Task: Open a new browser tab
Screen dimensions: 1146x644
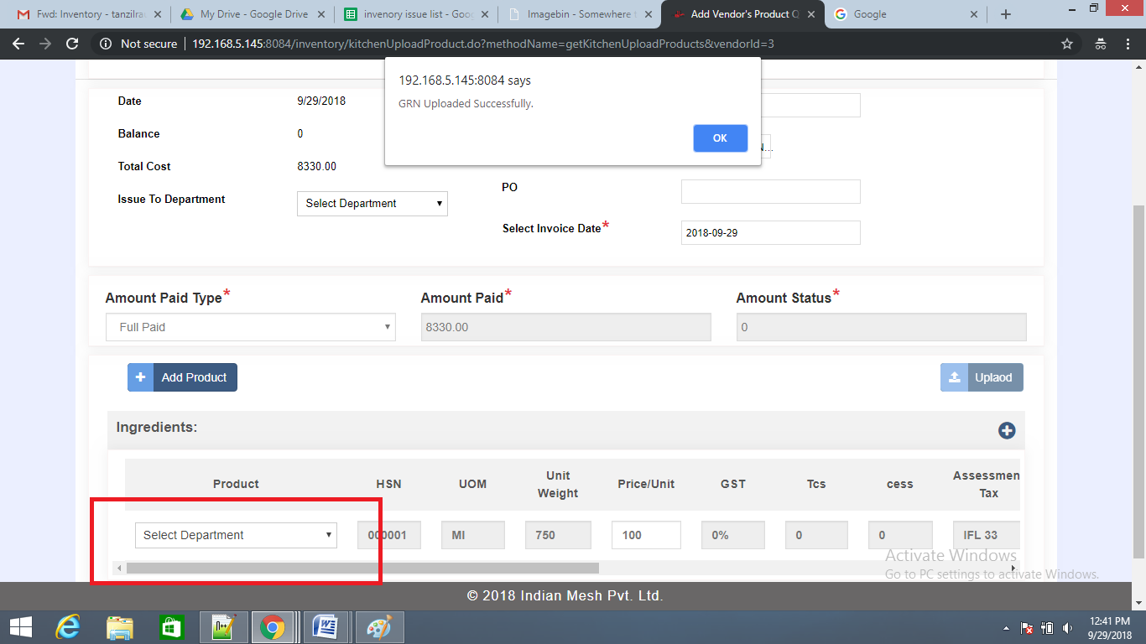Action: (1006, 14)
